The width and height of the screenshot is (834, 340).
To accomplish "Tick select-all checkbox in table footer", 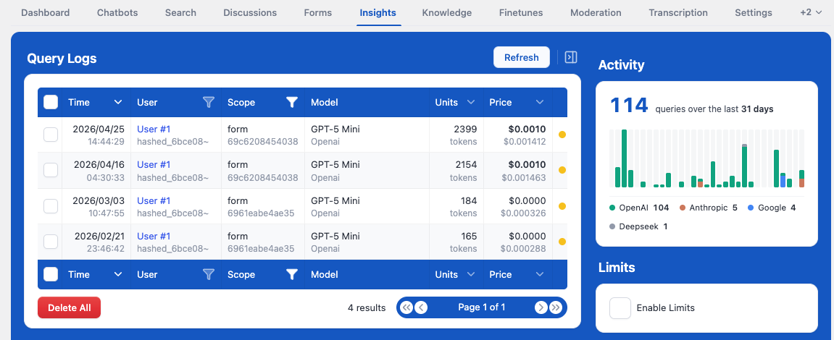I will coord(51,274).
